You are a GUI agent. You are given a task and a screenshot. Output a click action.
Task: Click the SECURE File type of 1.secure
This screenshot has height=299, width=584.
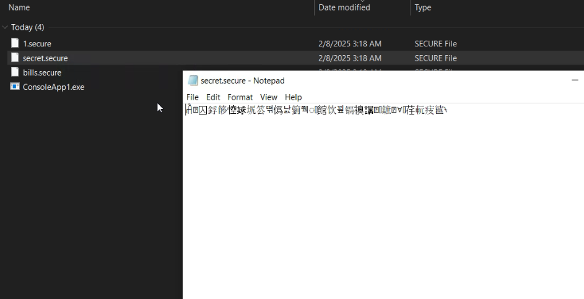click(x=435, y=43)
